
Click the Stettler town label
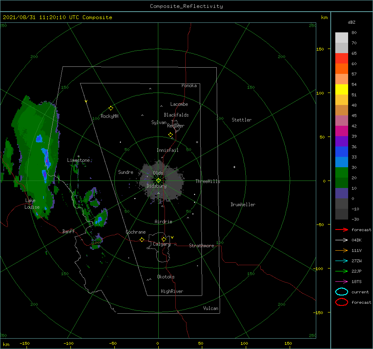click(x=242, y=120)
